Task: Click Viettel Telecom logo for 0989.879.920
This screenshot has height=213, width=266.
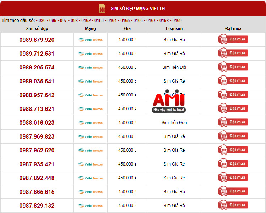Action: 91,40
